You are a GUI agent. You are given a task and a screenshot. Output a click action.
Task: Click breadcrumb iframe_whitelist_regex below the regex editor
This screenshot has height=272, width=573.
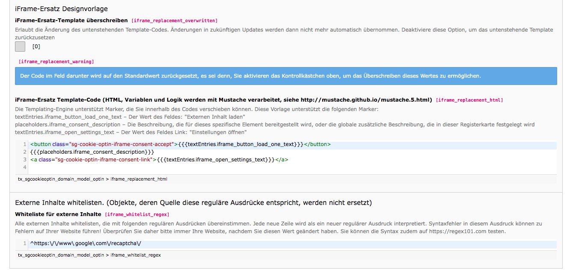pos(135,255)
